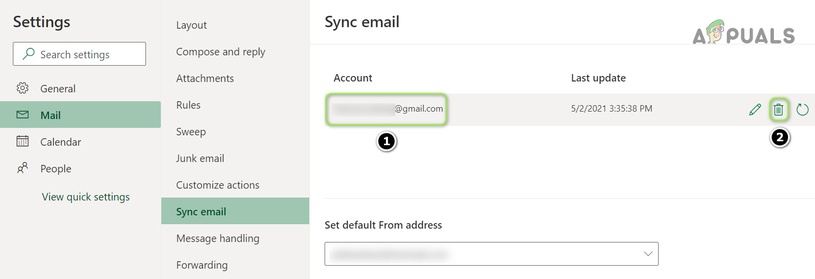815x279 pixels.
Task: Go to Forwarding settings
Action: pyautogui.click(x=202, y=265)
